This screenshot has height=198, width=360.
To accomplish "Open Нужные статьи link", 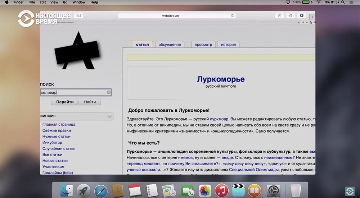I will 56,136.
